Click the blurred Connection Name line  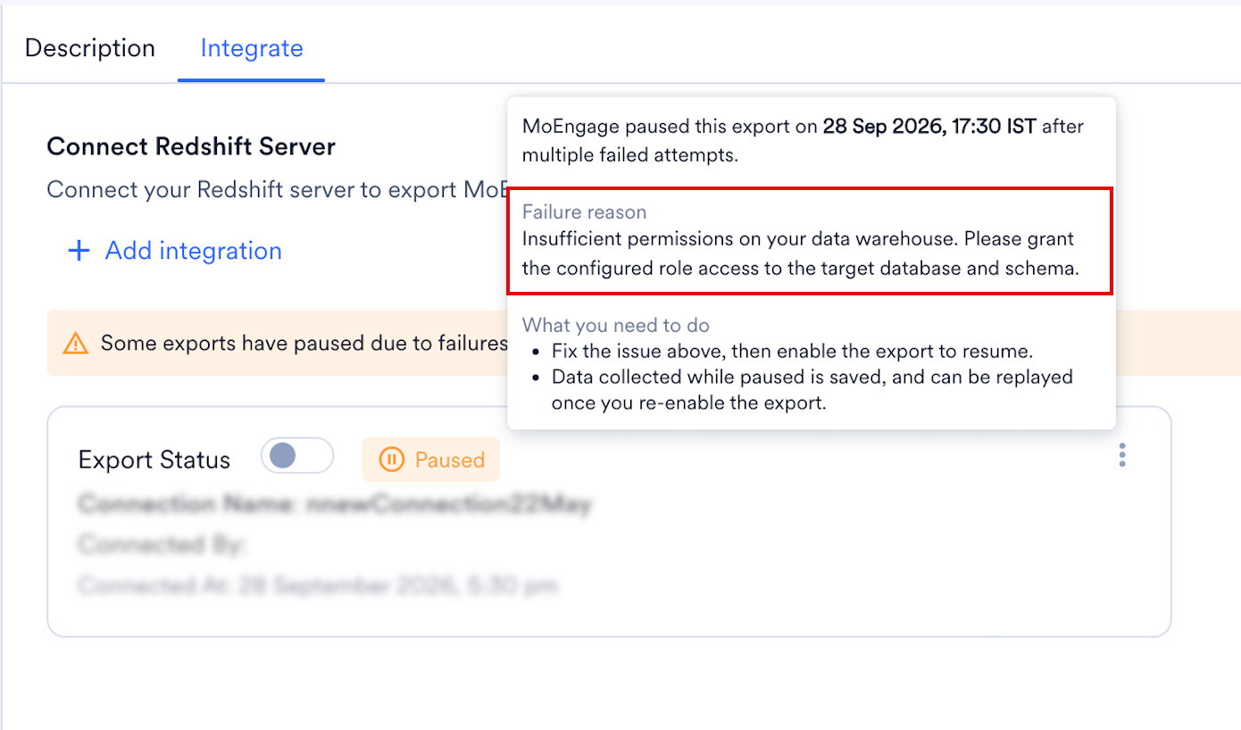[335, 505]
